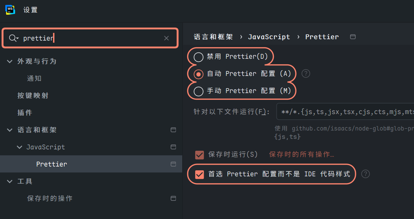Viewport: 414px width, 219px height.
Task: Choose 手动 Prettier 配置 option
Action: [198, 91]
